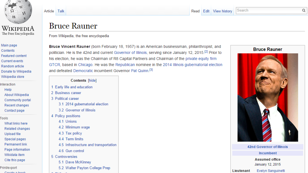This screenshot has width=308, height=173.
Task: Open Community portal link
Action: pyautogui.click(x=17, y=100)
